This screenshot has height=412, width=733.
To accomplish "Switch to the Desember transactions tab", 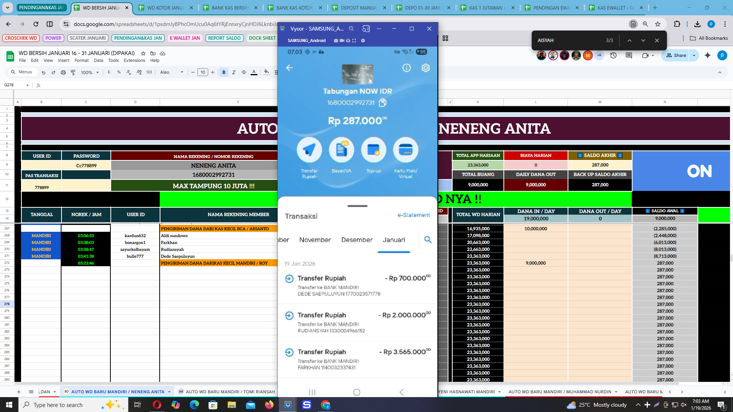I will 357,240.
